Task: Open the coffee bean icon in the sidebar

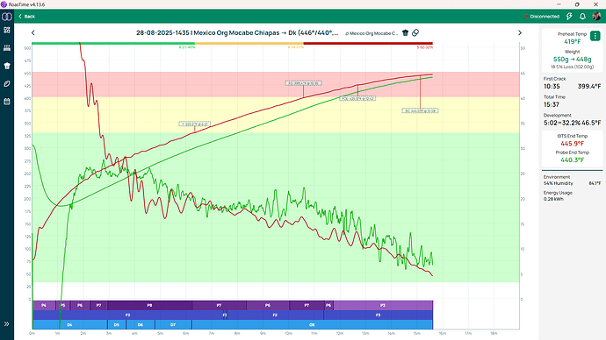Action: pos(6,83)
